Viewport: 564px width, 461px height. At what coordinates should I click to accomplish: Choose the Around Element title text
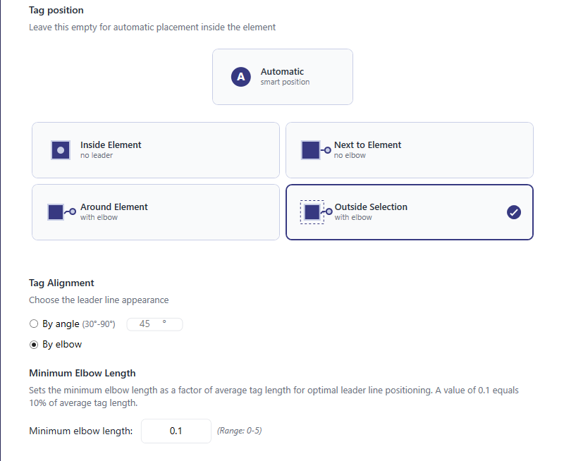(114, 207)
